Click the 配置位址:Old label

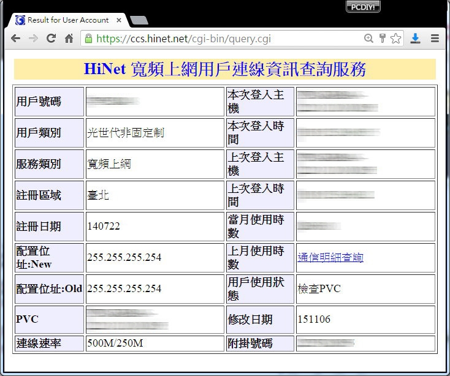[49, 288]
